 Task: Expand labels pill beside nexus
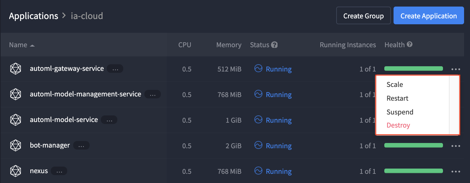(59, 171)
